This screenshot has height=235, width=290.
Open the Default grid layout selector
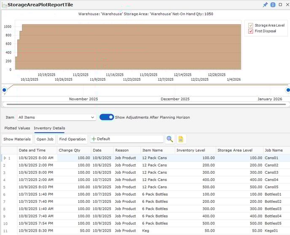pyautogui.click(x=126, y=139)
